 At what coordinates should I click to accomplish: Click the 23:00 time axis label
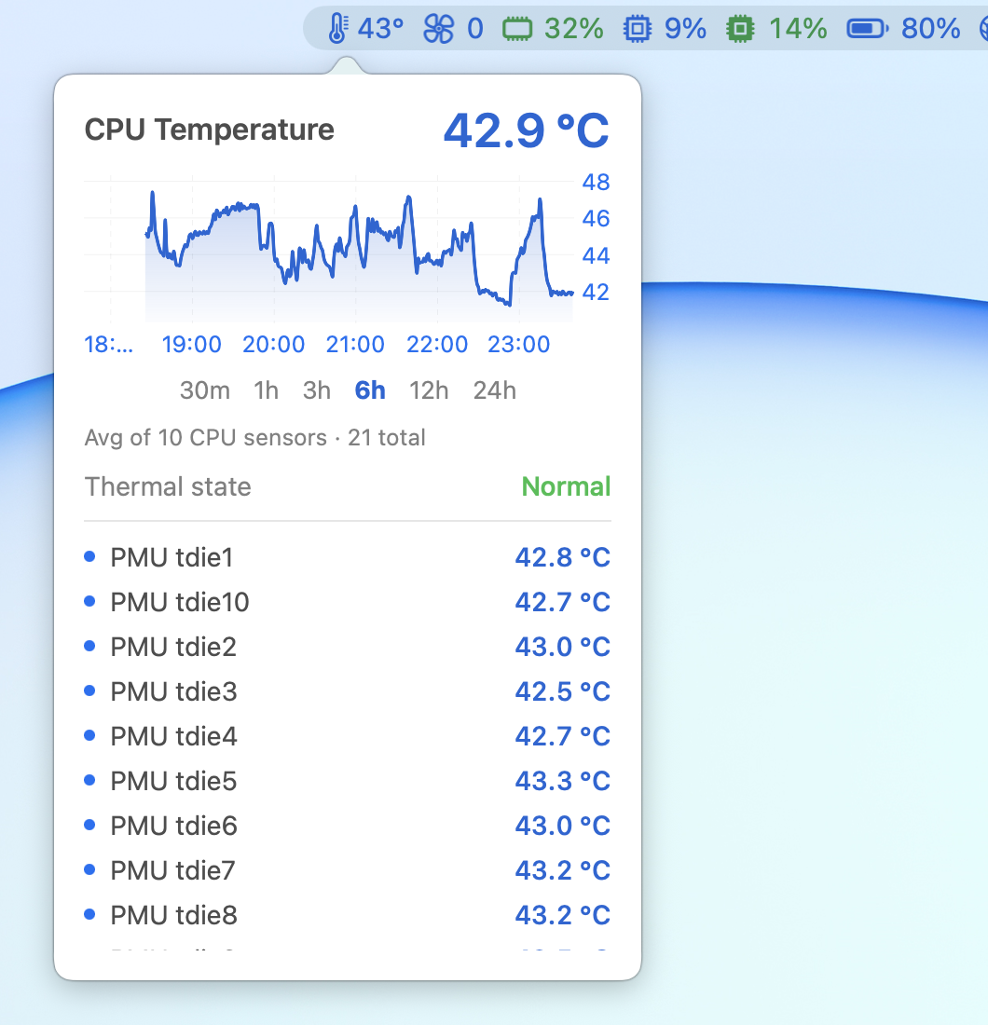(518, 344)
